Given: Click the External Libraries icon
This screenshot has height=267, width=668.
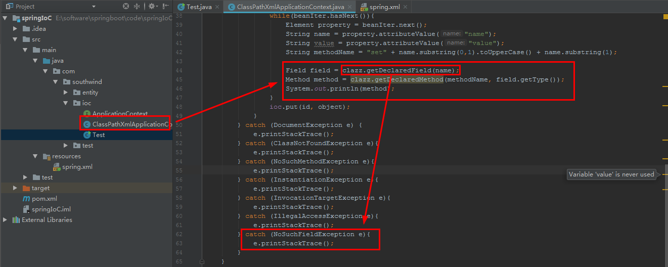Looking at the screenshot, I should (x=16, y=220).
